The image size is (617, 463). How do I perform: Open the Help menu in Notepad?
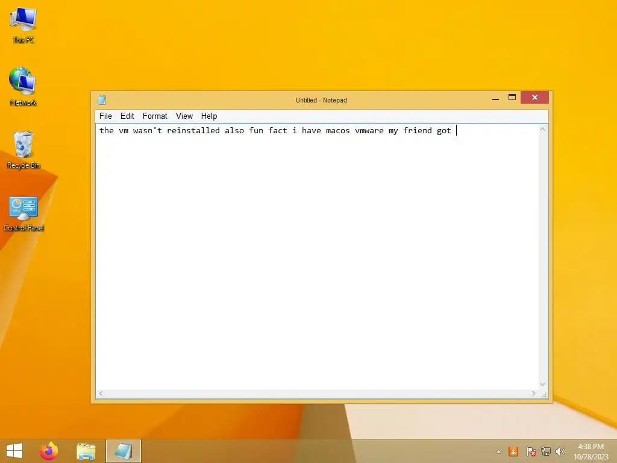[209, 116]
